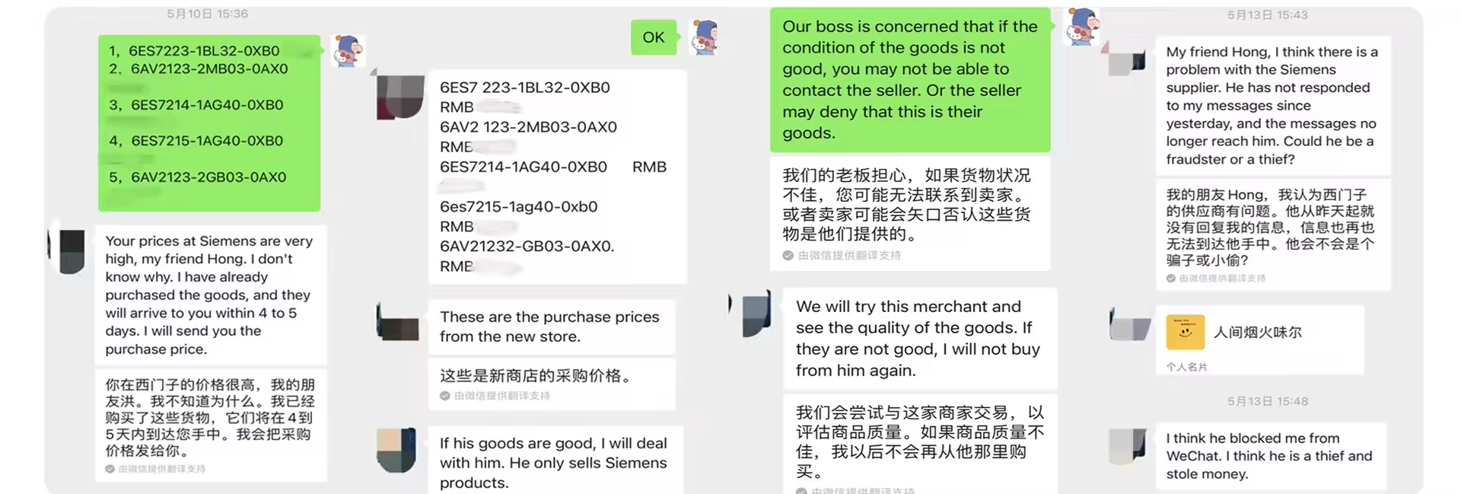Open the Hello Kitty avatar near the OK message

point(704,37)
